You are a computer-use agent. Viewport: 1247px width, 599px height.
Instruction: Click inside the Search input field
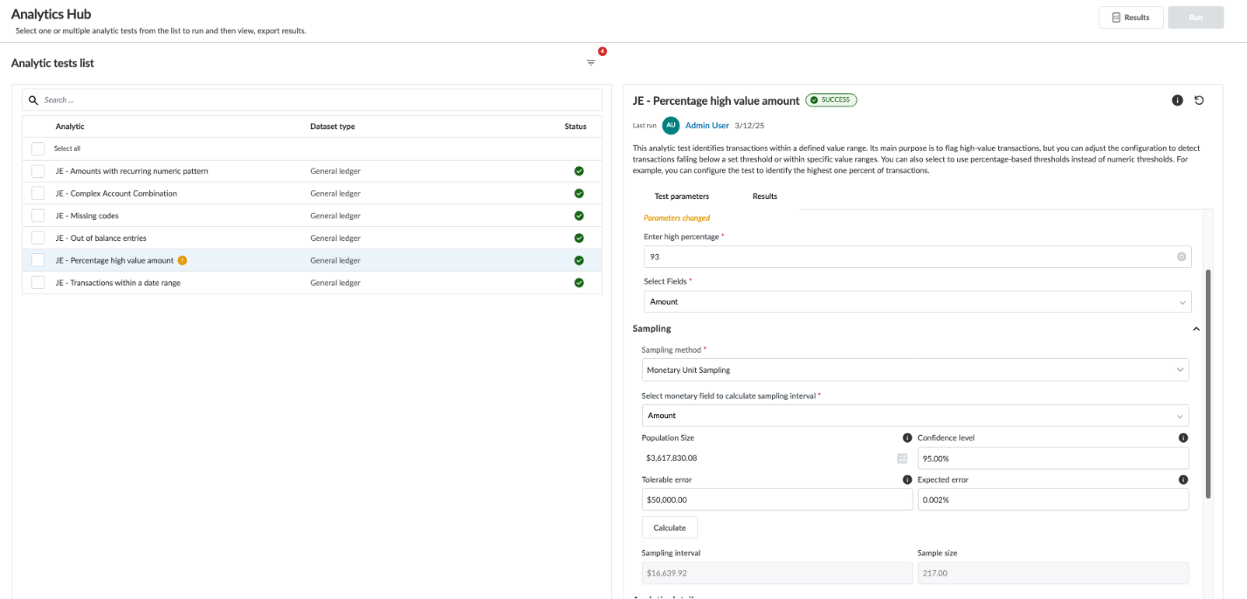click(193, 100)
